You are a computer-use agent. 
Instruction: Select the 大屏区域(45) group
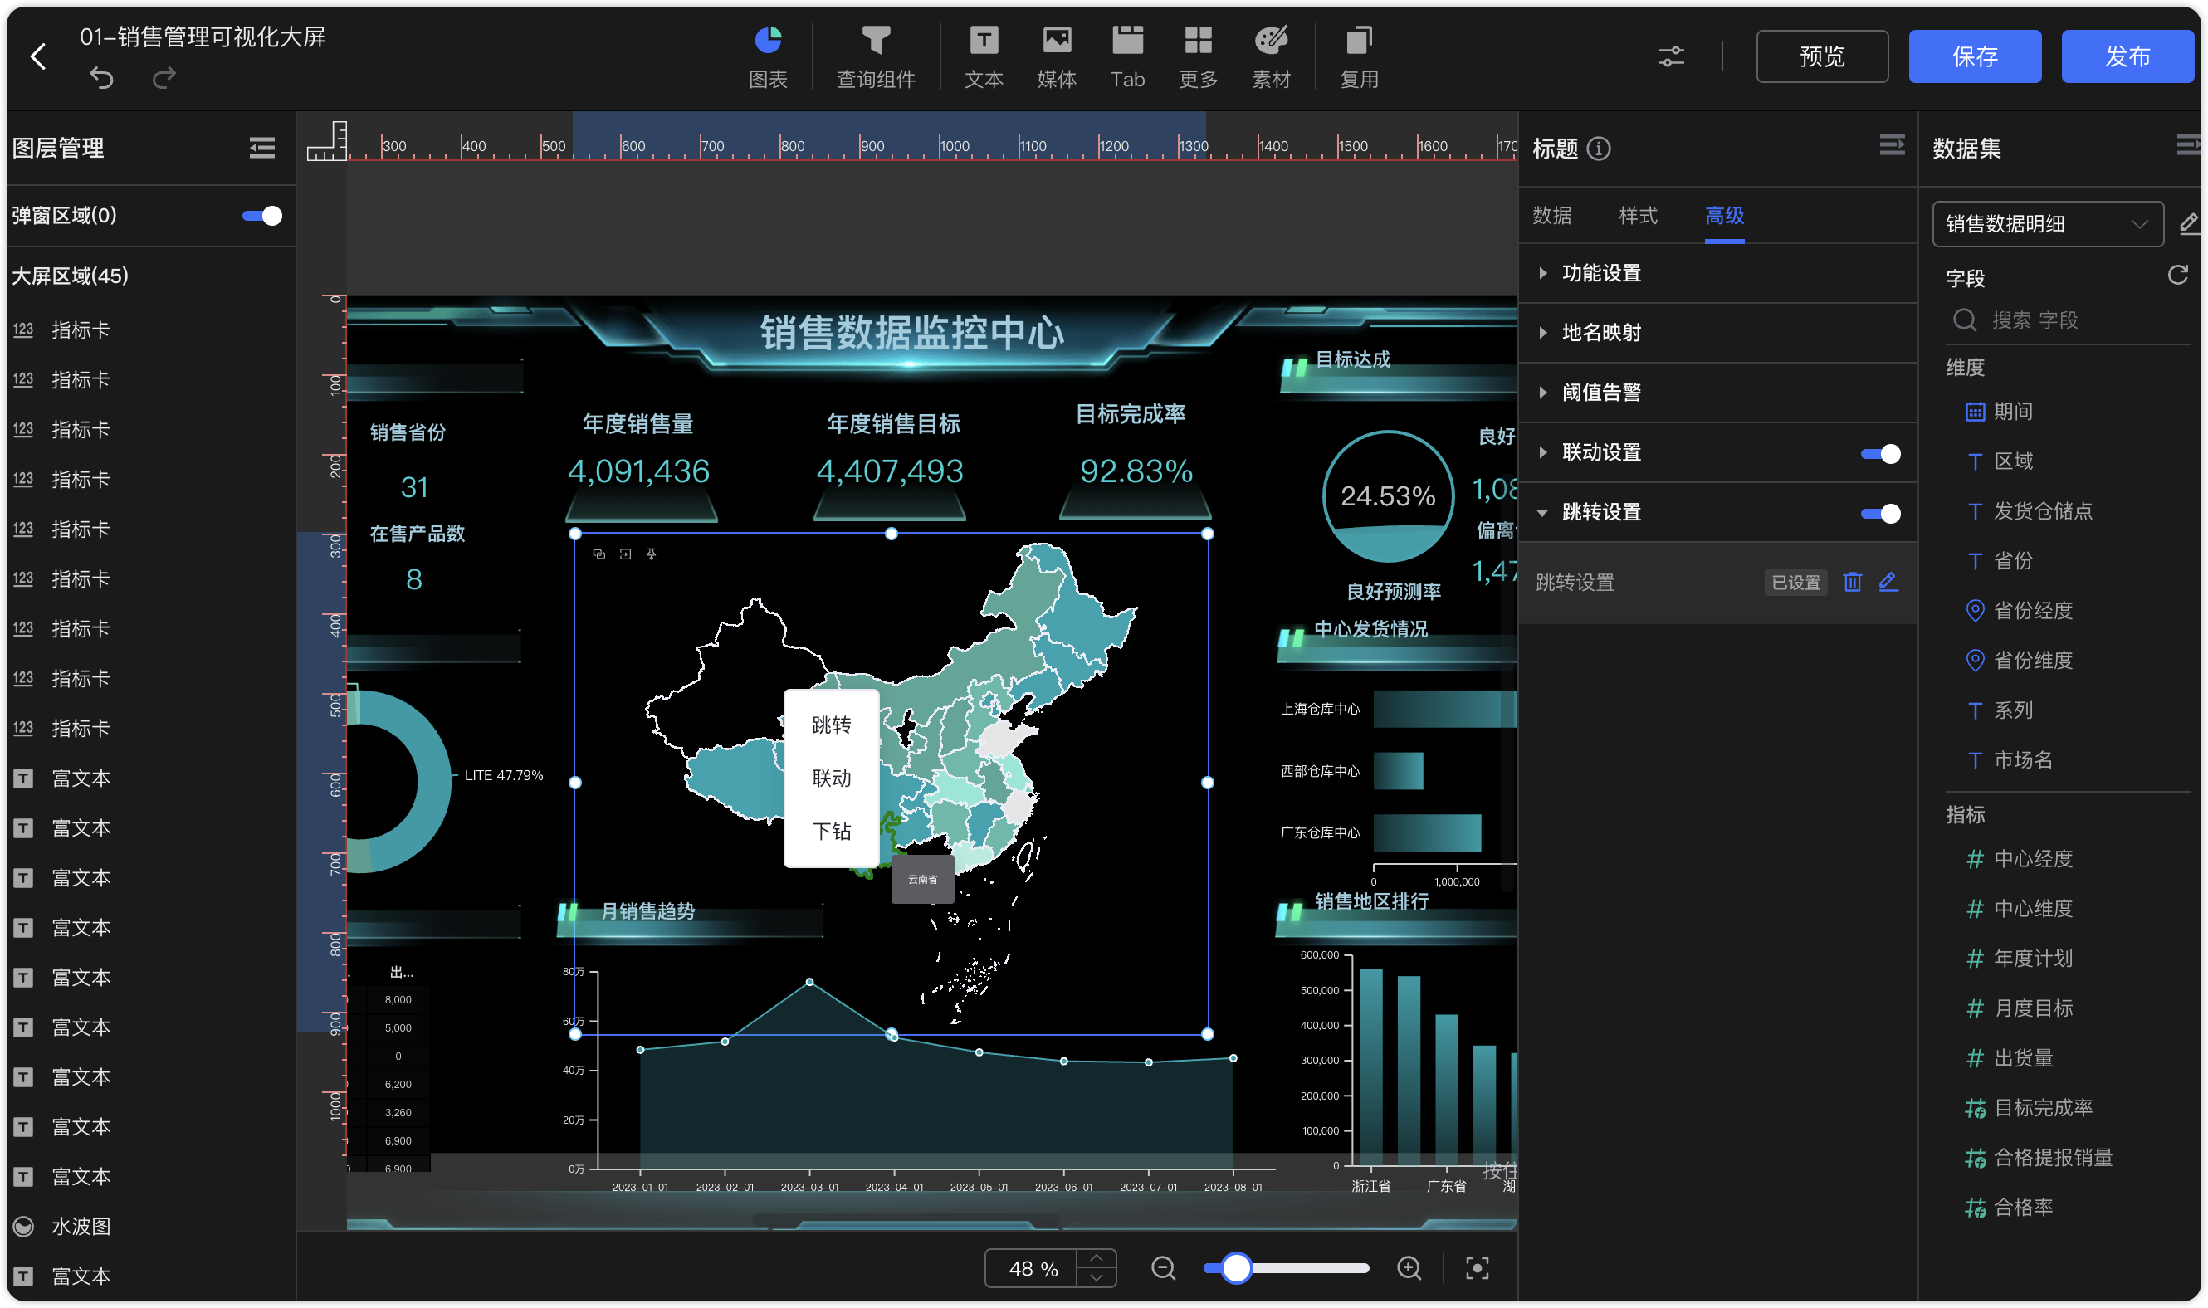click(70, 276)
